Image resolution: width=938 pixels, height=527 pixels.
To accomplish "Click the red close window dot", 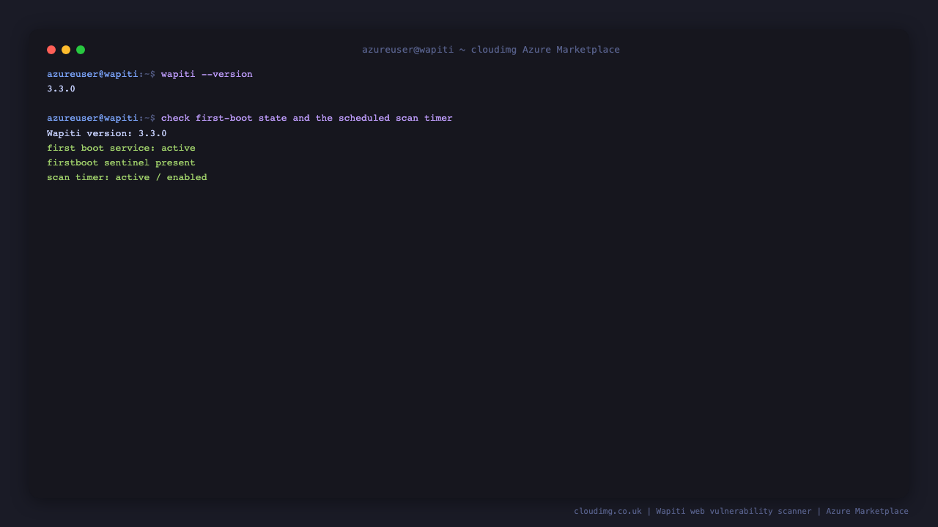I will [51, 50].
